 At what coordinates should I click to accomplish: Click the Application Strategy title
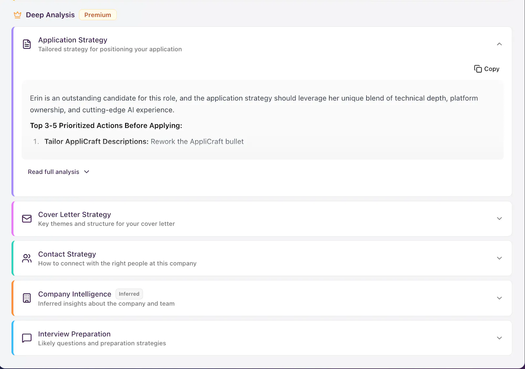click(73, 40)
